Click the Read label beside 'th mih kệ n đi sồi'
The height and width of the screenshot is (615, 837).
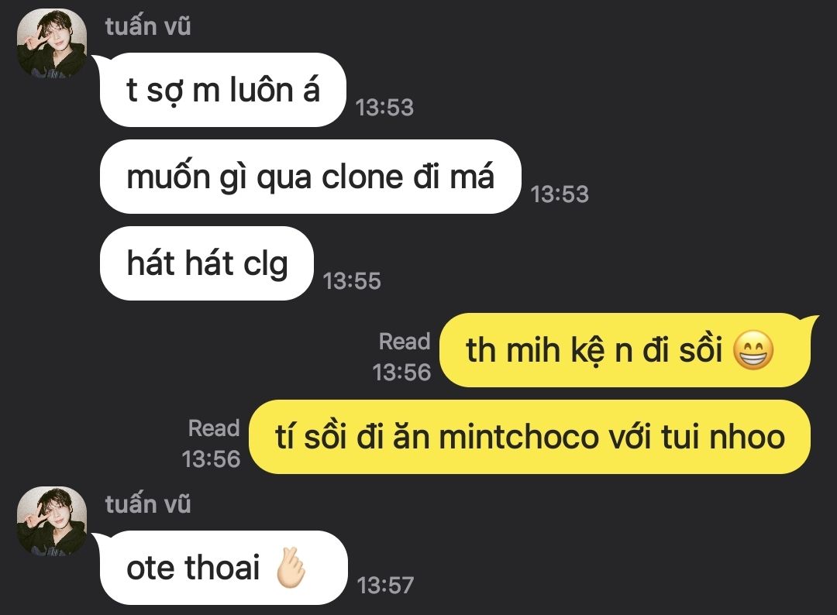coord(405,342)
